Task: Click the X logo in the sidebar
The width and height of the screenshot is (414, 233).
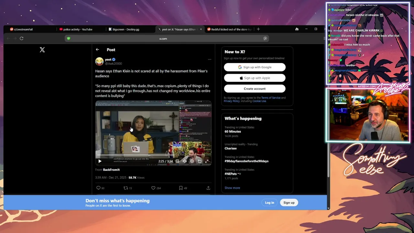Action: click(x=42, y=50)
